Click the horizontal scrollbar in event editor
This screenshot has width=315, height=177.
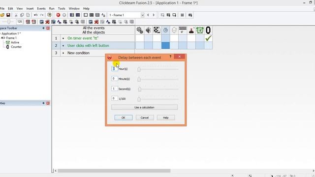click(x=114, y=171)
